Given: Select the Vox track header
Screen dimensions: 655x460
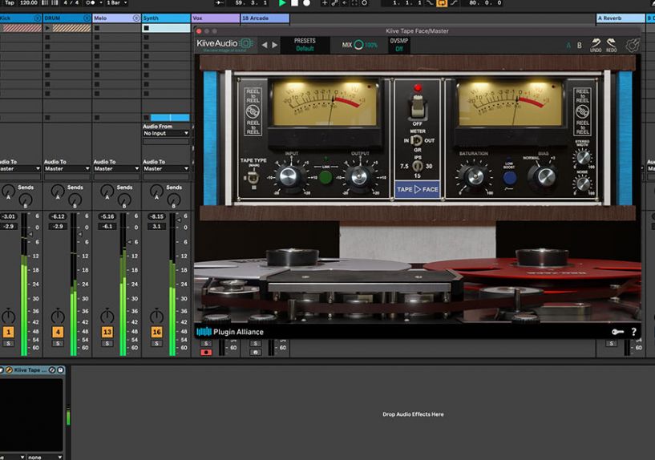Looking at the screenshot, I should click(x=216, y=18).
